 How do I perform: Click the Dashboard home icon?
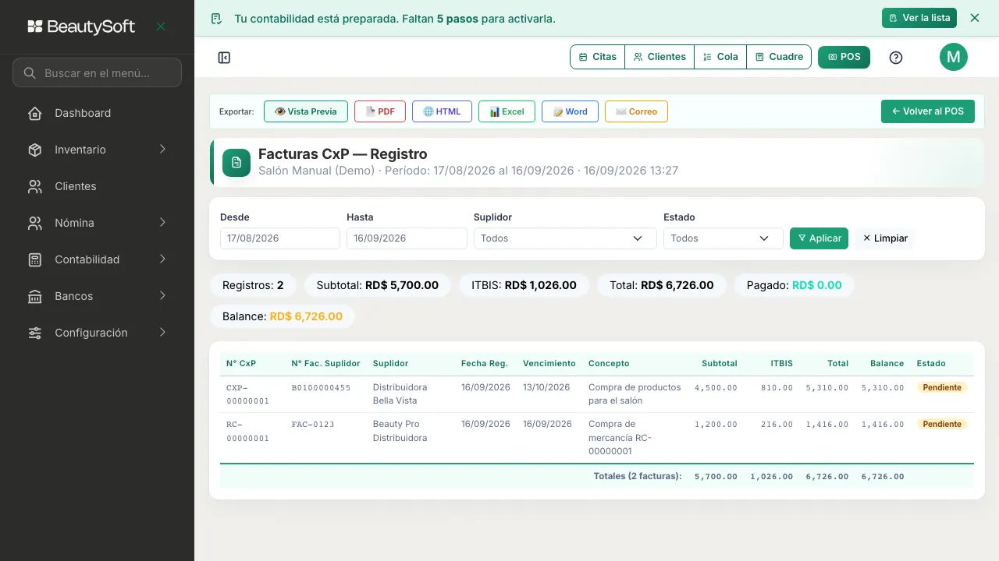click(35, 113)
